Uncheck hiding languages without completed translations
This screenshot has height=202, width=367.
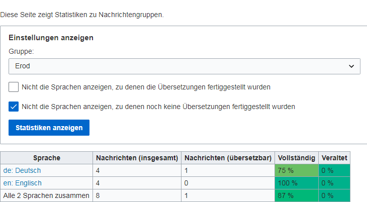[14, 107]
